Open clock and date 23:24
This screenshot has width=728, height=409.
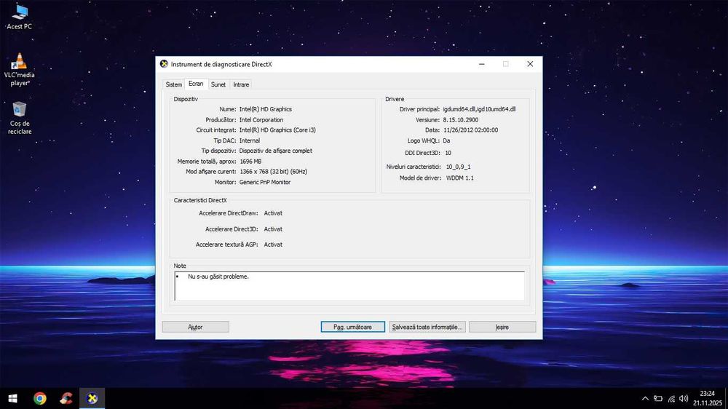point(707,398)
